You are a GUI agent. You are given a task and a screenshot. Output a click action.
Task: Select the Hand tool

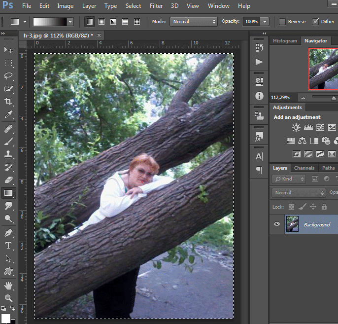(8, 286)
